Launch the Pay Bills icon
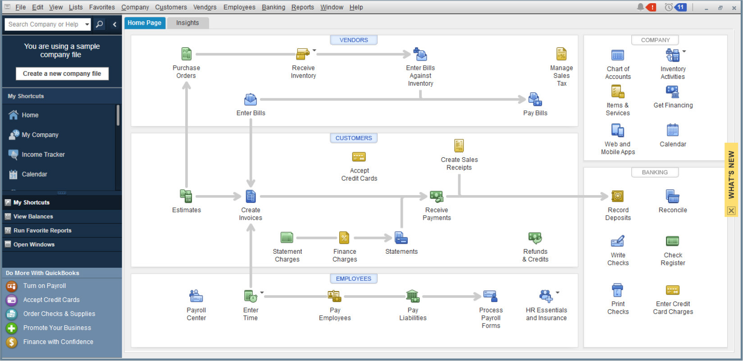 pyautogui.click(x=535, y=100)
